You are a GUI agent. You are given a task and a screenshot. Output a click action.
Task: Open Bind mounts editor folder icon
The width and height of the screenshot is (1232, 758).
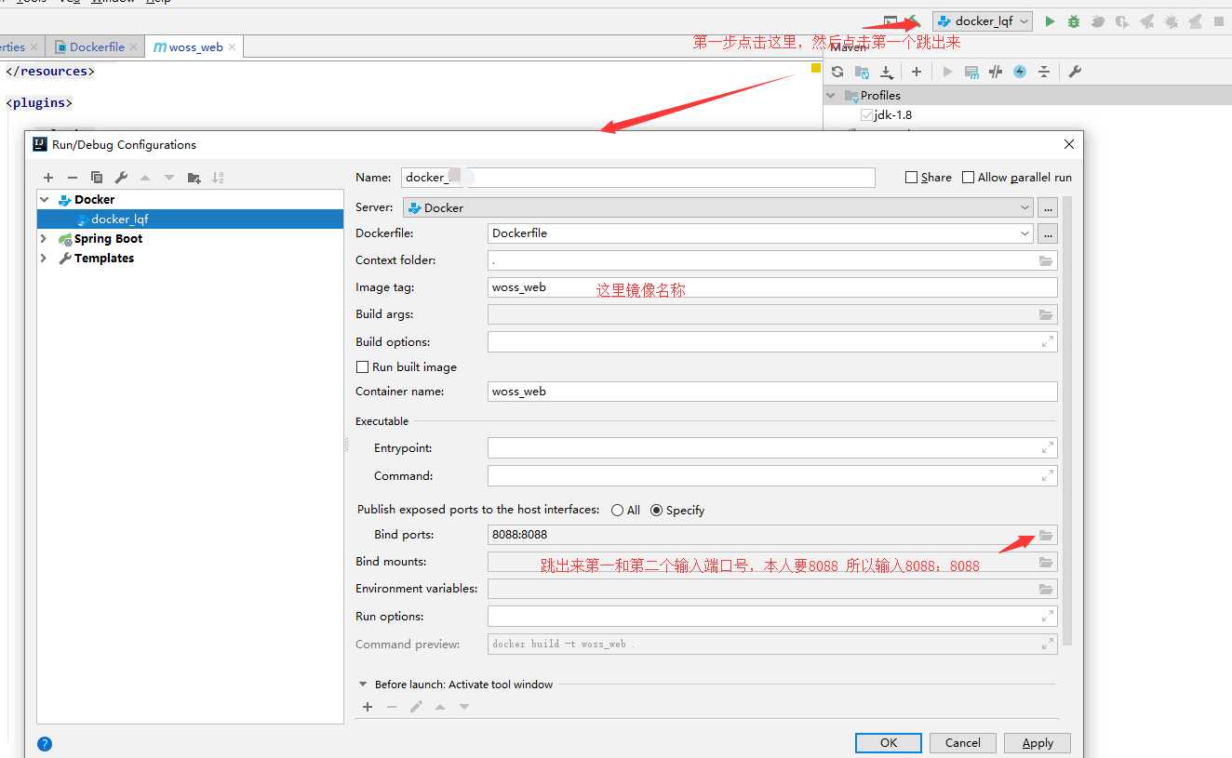click(x=1046, y=563)
